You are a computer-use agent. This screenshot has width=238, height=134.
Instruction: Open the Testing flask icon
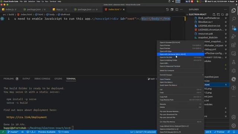[234, 62]
